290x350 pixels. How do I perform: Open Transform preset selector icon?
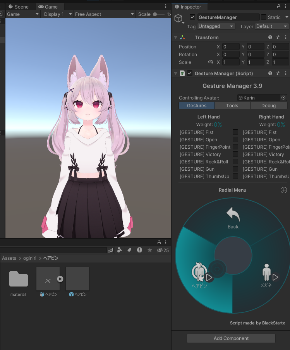[278, 37]
